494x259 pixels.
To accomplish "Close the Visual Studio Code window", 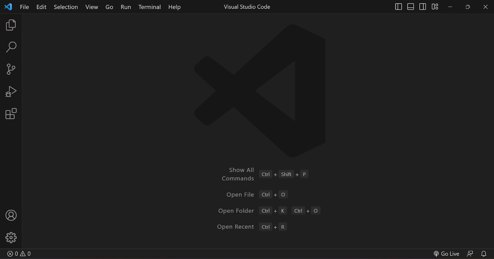I will click(485, 7).
